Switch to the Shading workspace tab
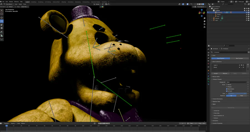 click(64, 2)
